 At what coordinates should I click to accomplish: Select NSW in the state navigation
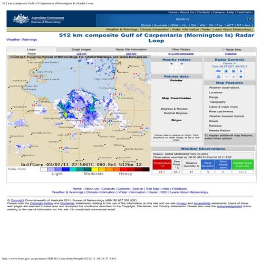(x=175, y=25)
